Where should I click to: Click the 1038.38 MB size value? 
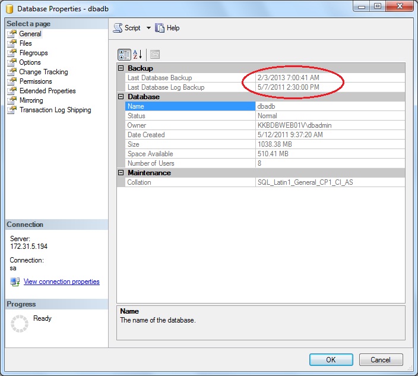tap(274, 144)
